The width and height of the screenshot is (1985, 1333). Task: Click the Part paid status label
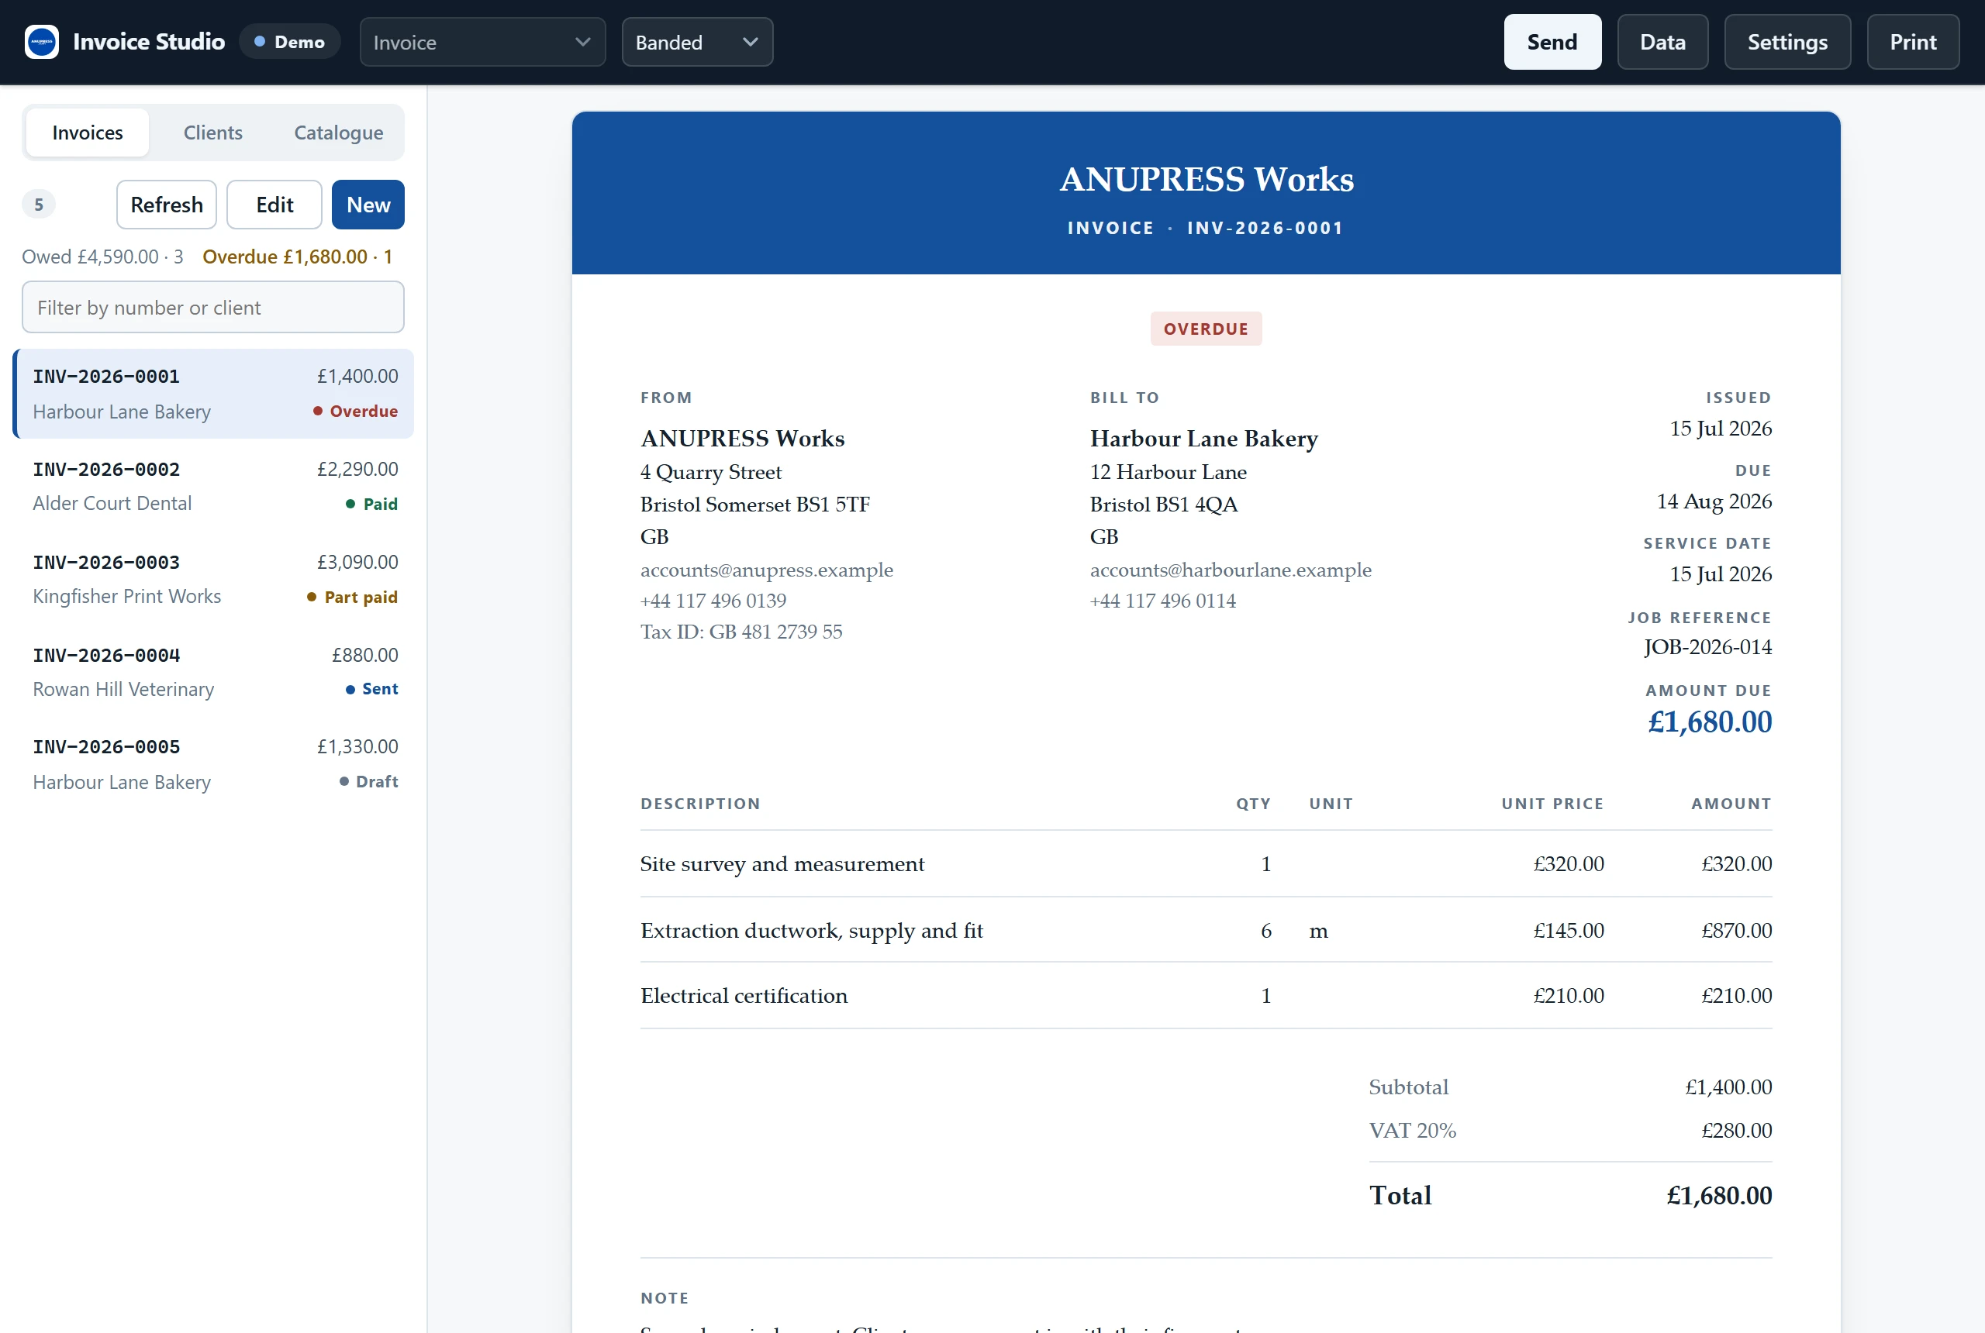(352, 598)
